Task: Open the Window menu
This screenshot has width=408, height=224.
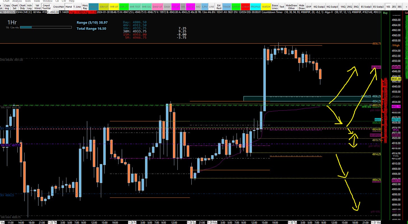Action: point(48,1)
